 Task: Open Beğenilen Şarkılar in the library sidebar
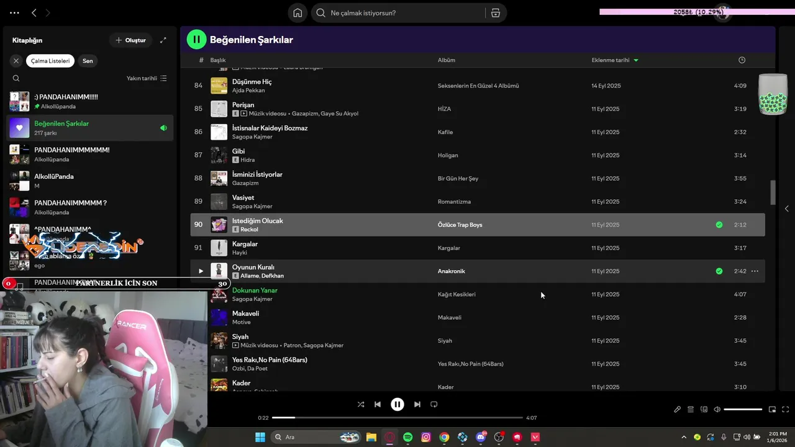pos(90,128)
